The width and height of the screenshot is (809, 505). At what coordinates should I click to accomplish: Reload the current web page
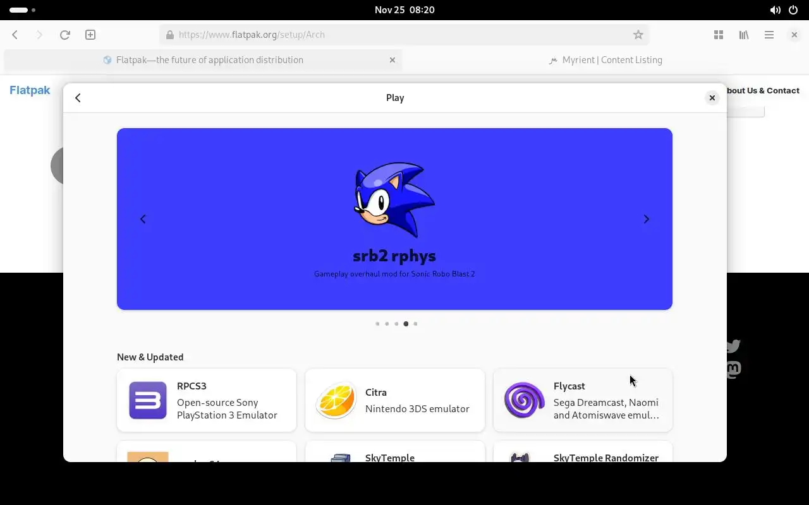[64, 35]
